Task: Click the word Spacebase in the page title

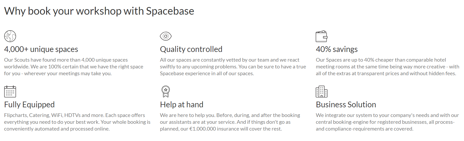Action: 170,11
